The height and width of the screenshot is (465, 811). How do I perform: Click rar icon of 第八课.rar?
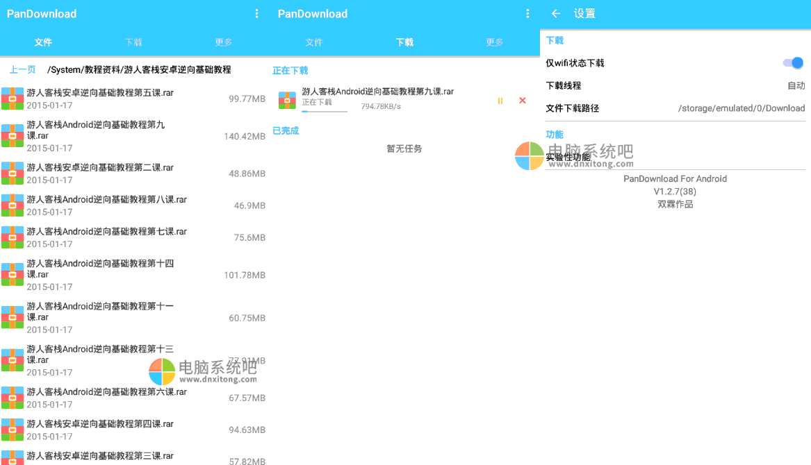(13, 205)
